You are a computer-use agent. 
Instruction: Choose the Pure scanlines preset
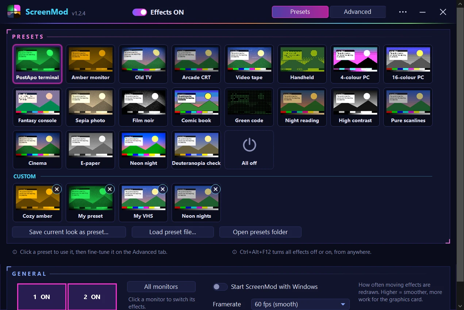click(408, 107)
